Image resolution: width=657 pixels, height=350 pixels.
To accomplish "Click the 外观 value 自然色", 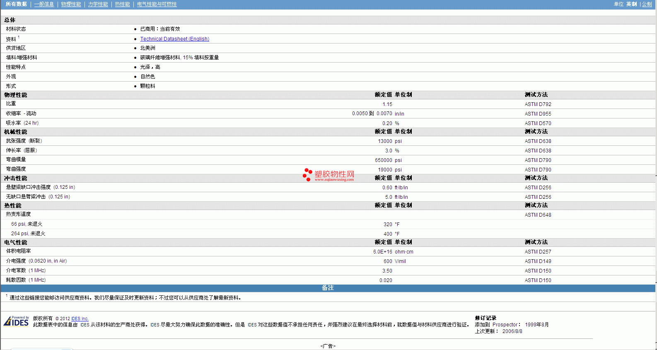I will tap(147, 77).
